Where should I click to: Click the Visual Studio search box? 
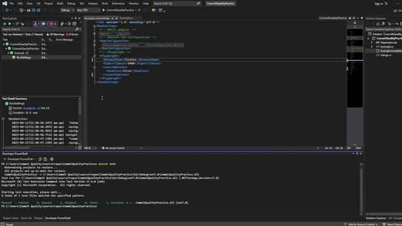(x=177, y=4)
